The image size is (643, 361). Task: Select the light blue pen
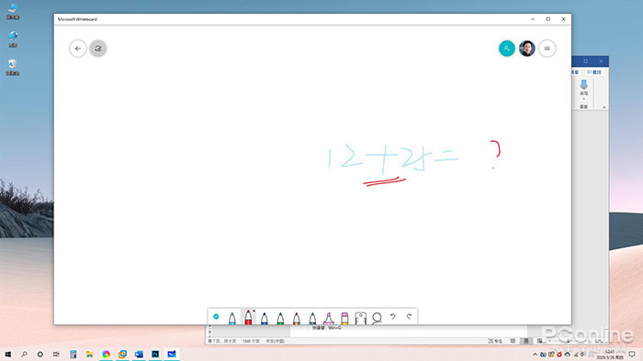(232, 318)
